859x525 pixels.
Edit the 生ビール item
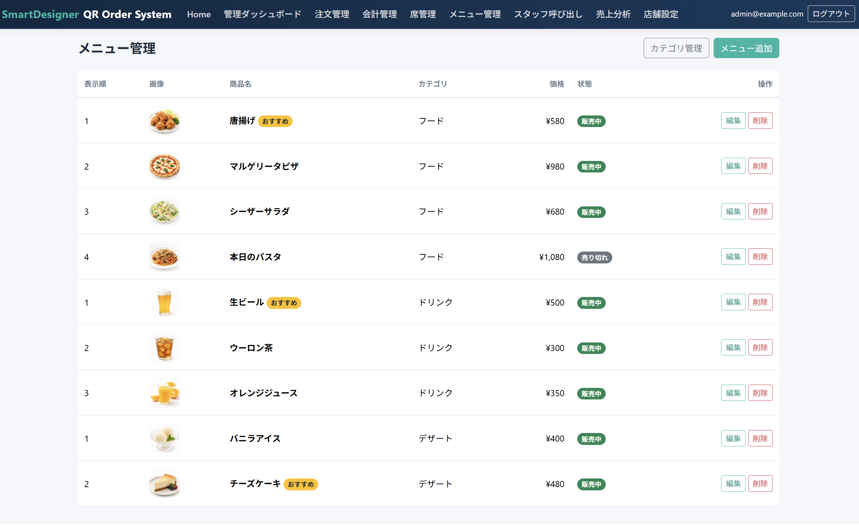[x=733, y=302]
